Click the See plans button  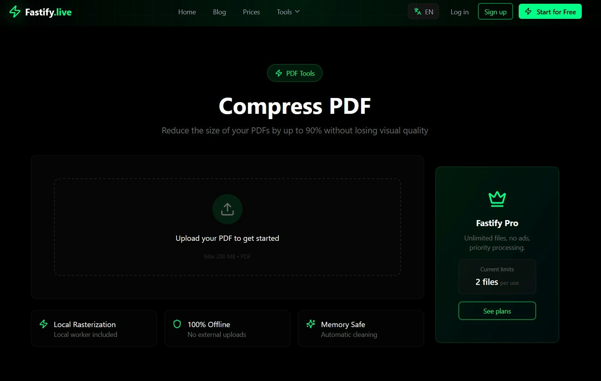coord(497,311)
